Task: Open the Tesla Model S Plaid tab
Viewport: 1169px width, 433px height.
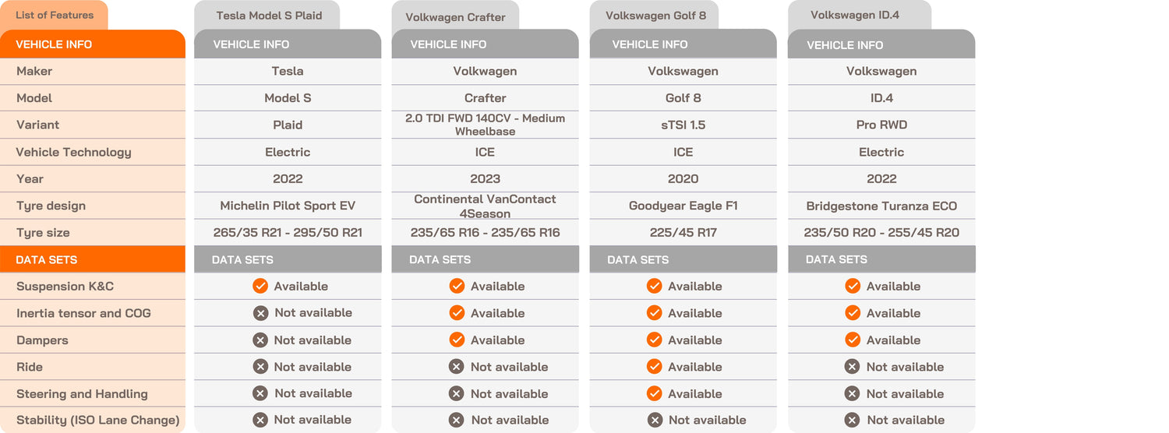Action: pos(268,16)
